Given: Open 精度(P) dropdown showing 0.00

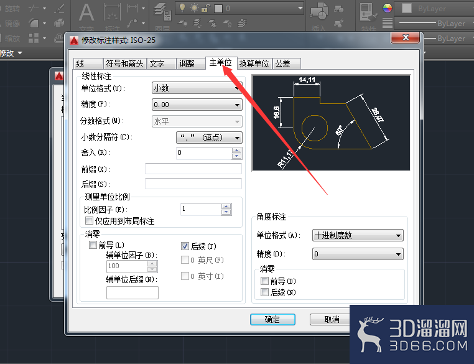Looking at the screenshot, I should 197,105.
